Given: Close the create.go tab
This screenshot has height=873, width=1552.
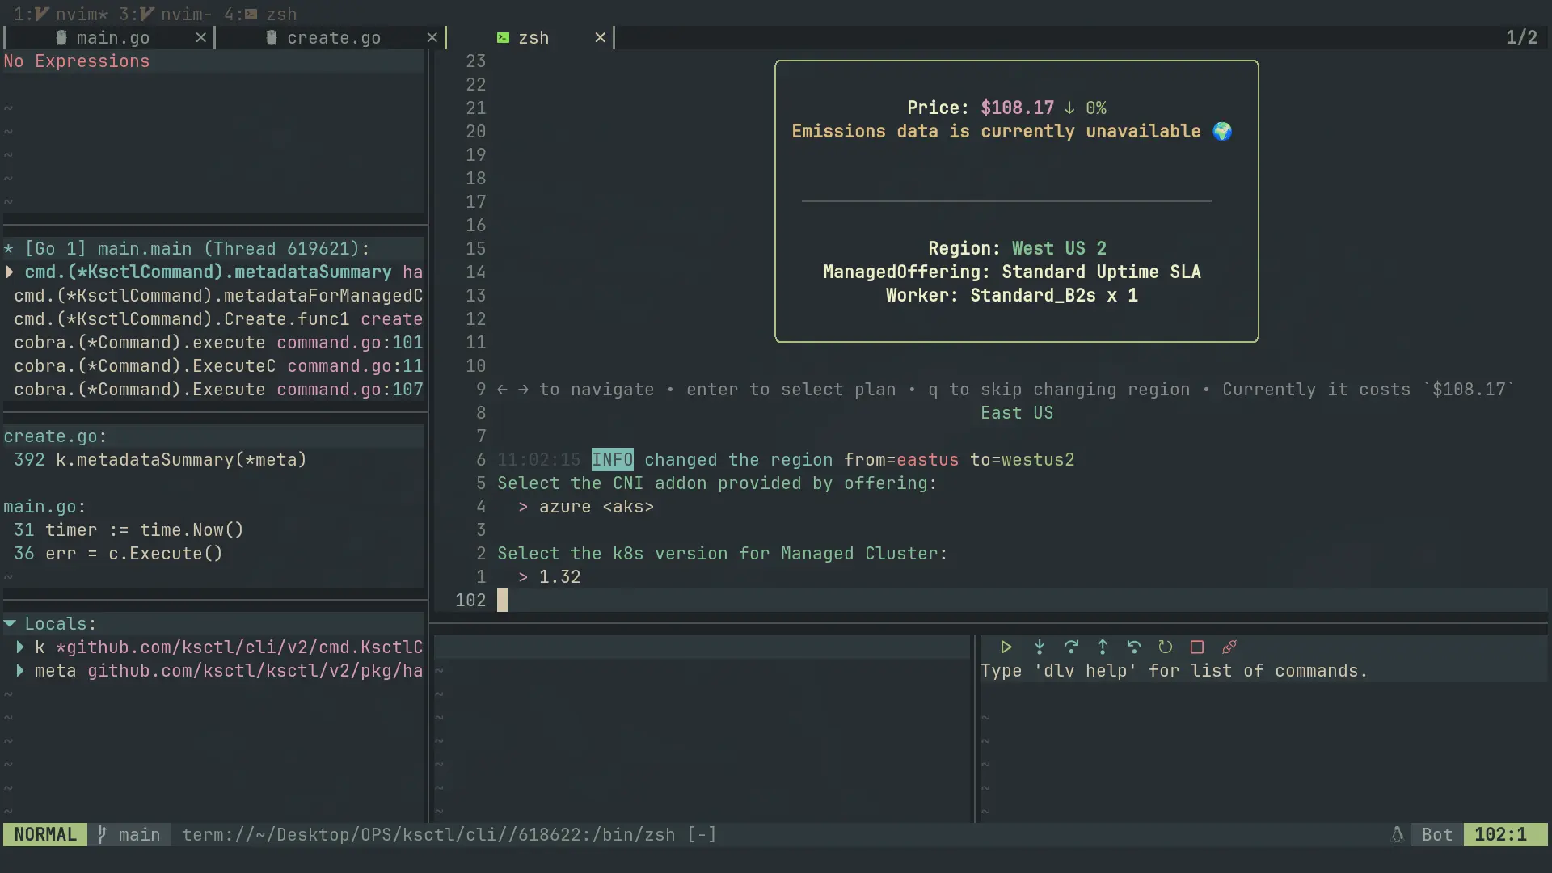Looking at the screenshot, I should tap(432, 38).
